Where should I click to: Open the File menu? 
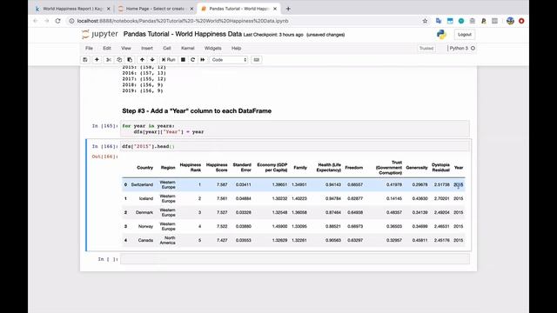point(89,49)
